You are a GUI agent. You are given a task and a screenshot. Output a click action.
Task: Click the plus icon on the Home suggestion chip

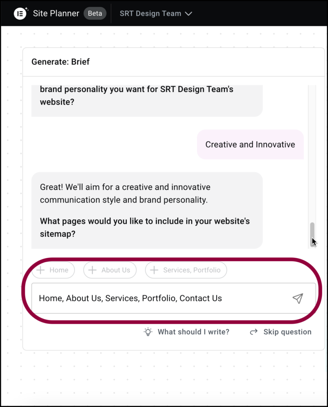(x=41, y=270)
